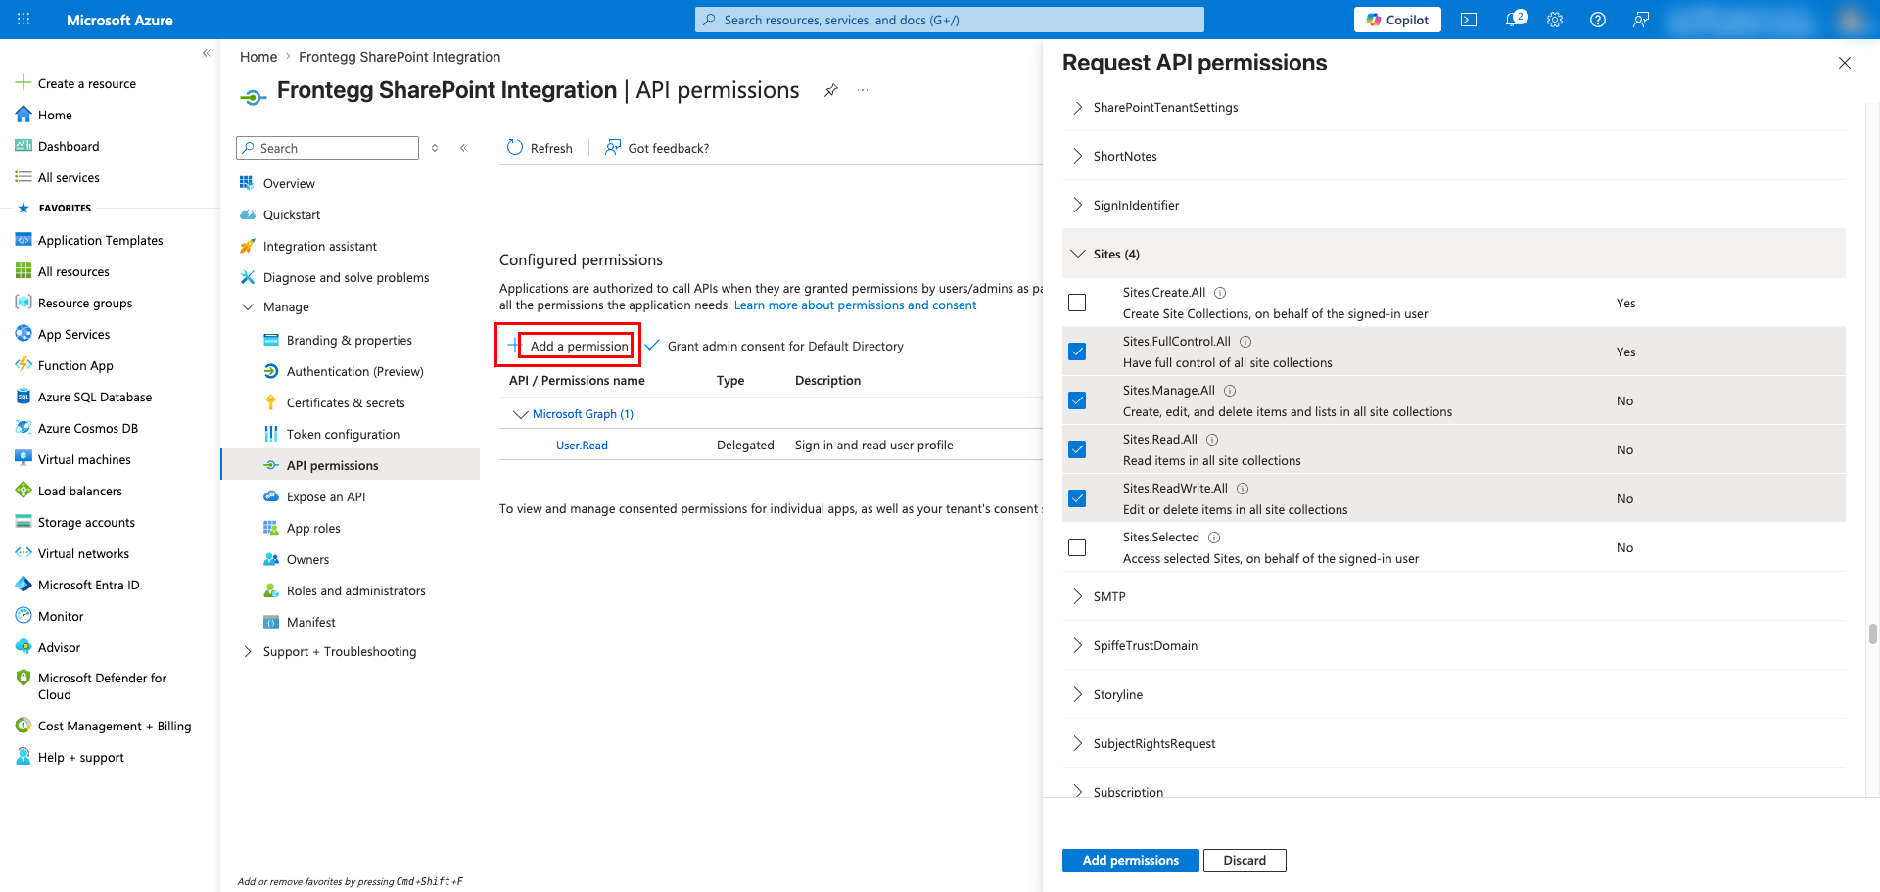Follow Learn more about permissions and consent link
Viewport: 1880px width, 892px height.
click(x=855, y=305)
